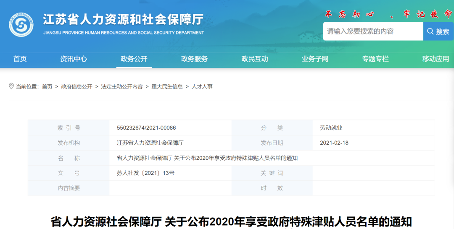Open the 人才人事 breadcrumb link

[x=202, y=86]
